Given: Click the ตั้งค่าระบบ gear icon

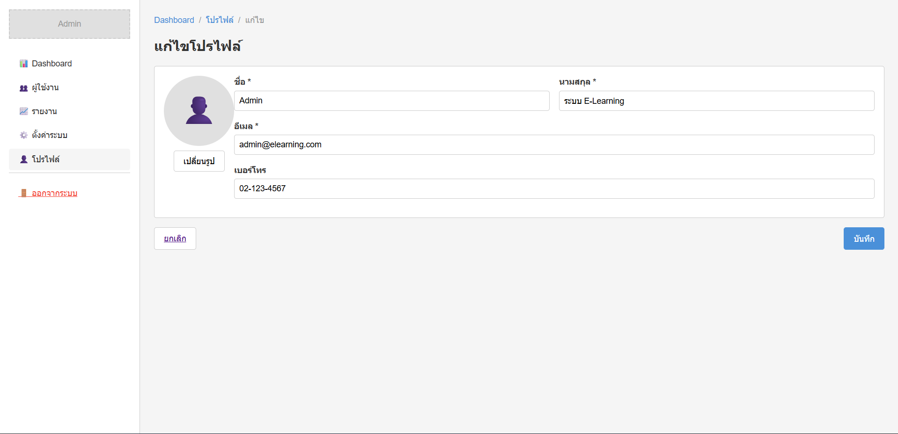Looking at the screenshot, I should (x=23, y=135).
